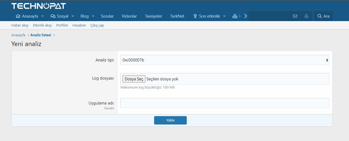Open Son etkinlik nav item
The image size is (349, 141).
click(x=207, y=16)
